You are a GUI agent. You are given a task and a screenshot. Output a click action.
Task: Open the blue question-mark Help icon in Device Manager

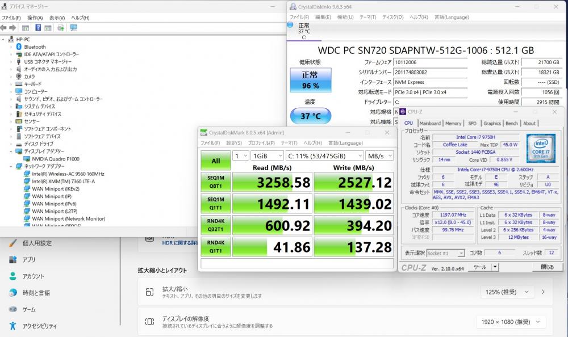coord(38,27)
